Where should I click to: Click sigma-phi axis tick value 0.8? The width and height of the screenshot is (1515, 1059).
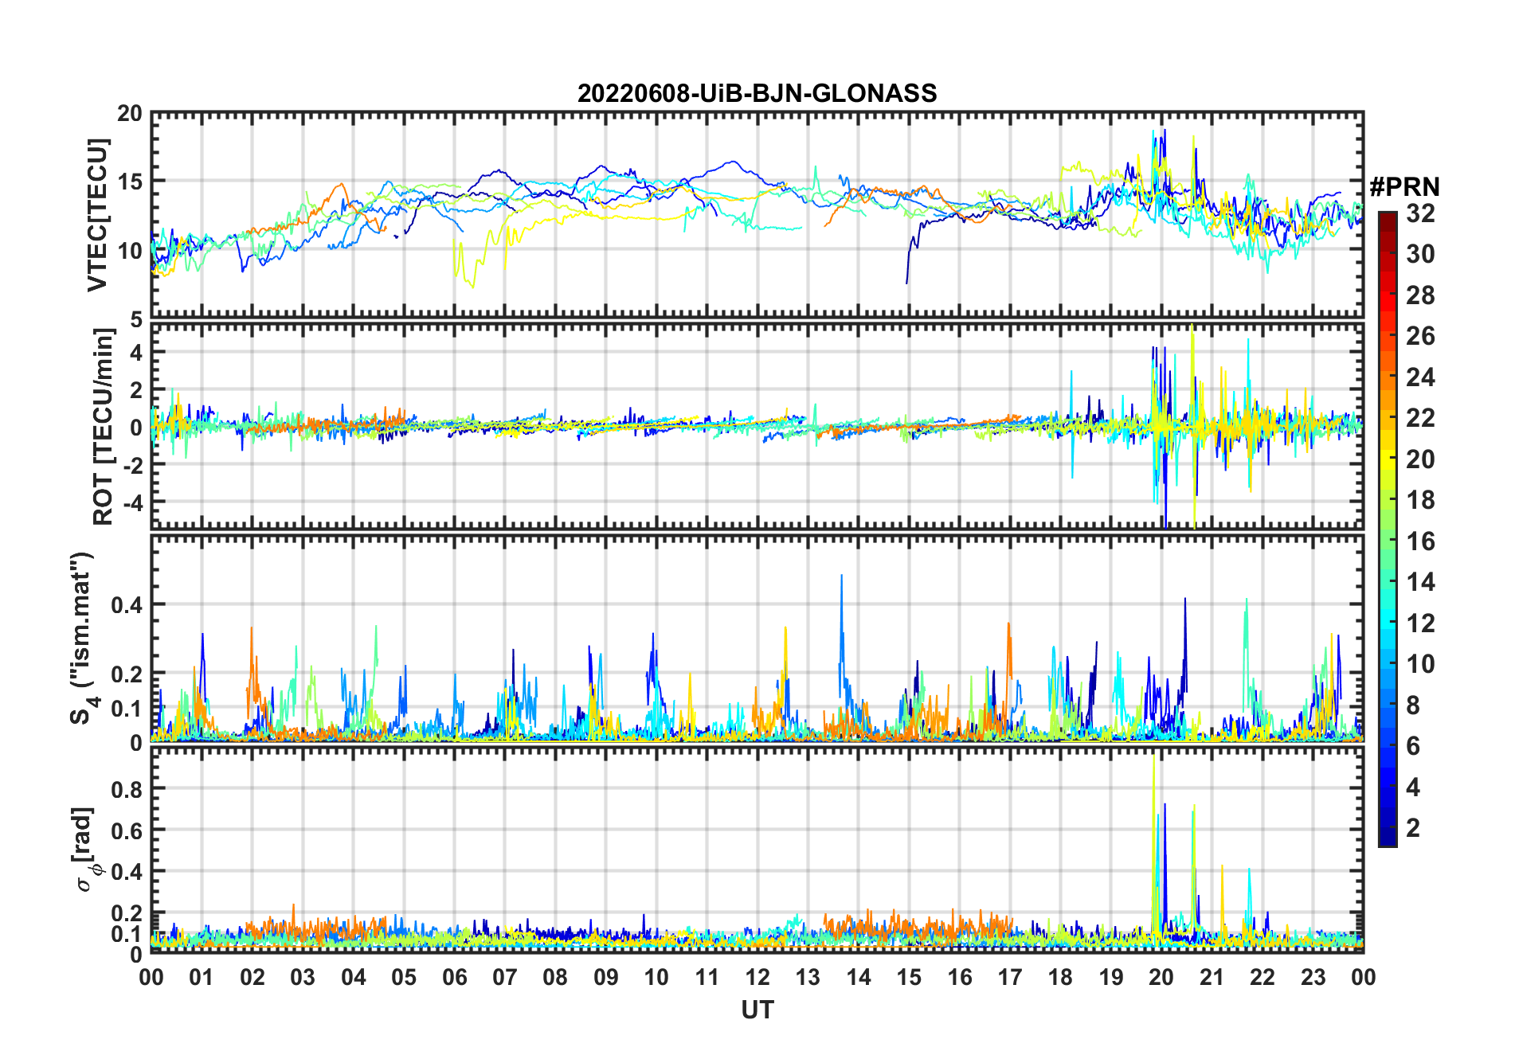(x=127, y=789)
